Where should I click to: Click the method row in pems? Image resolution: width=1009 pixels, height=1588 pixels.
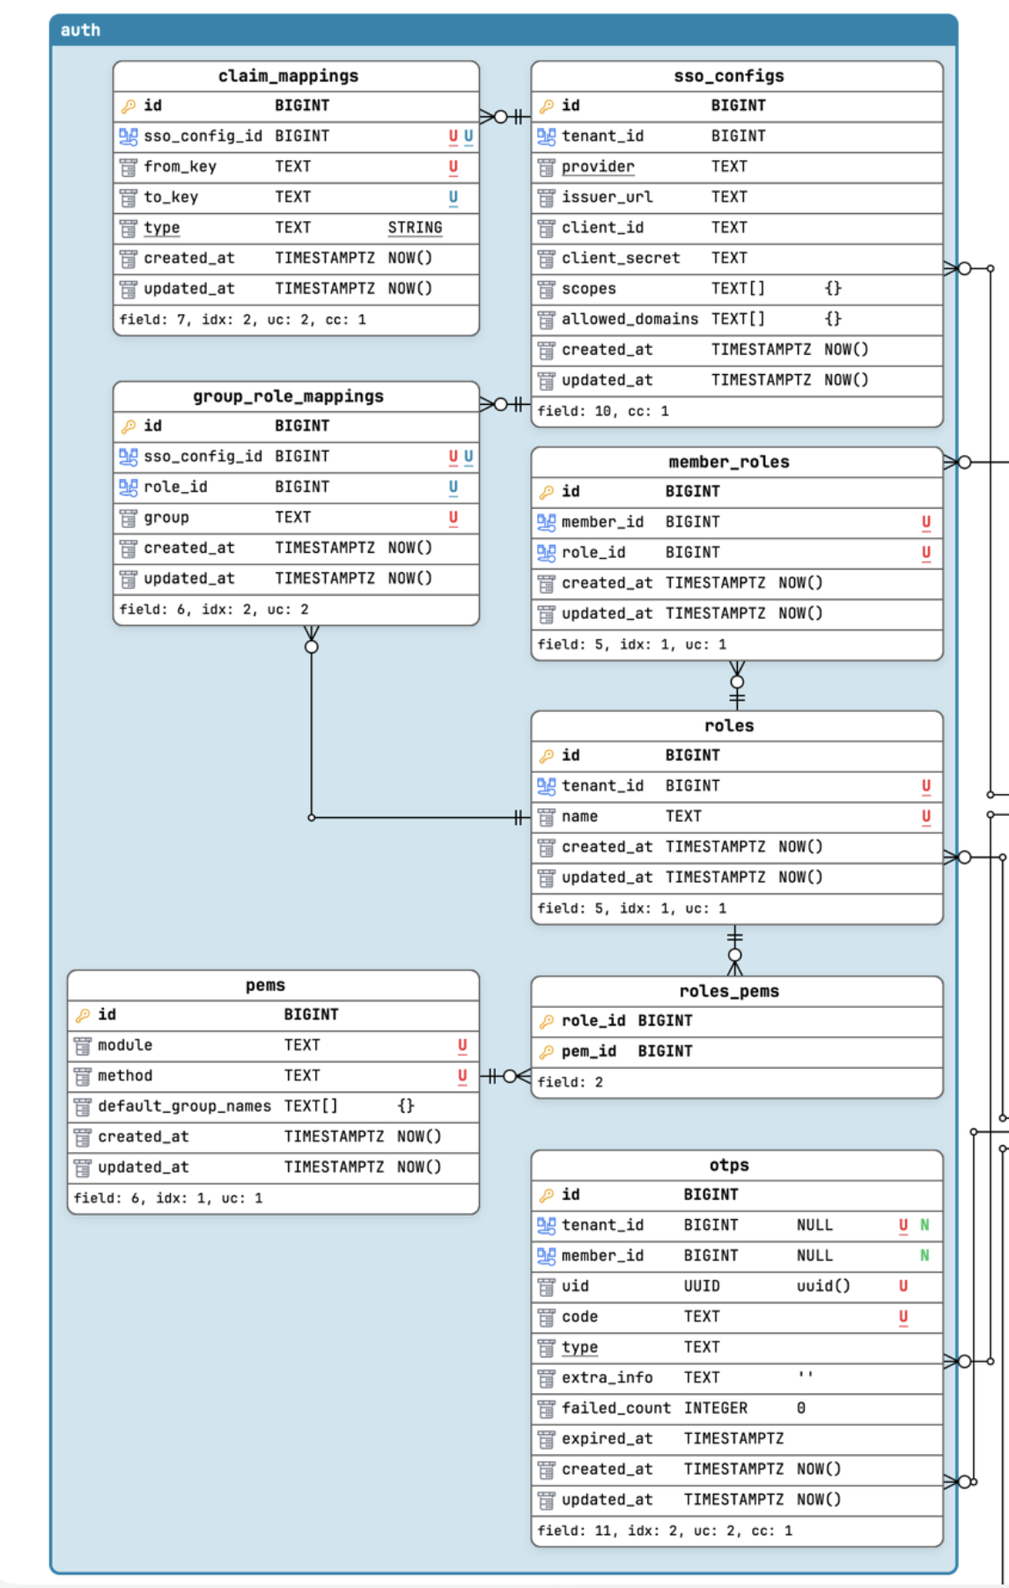point(273,1076)
